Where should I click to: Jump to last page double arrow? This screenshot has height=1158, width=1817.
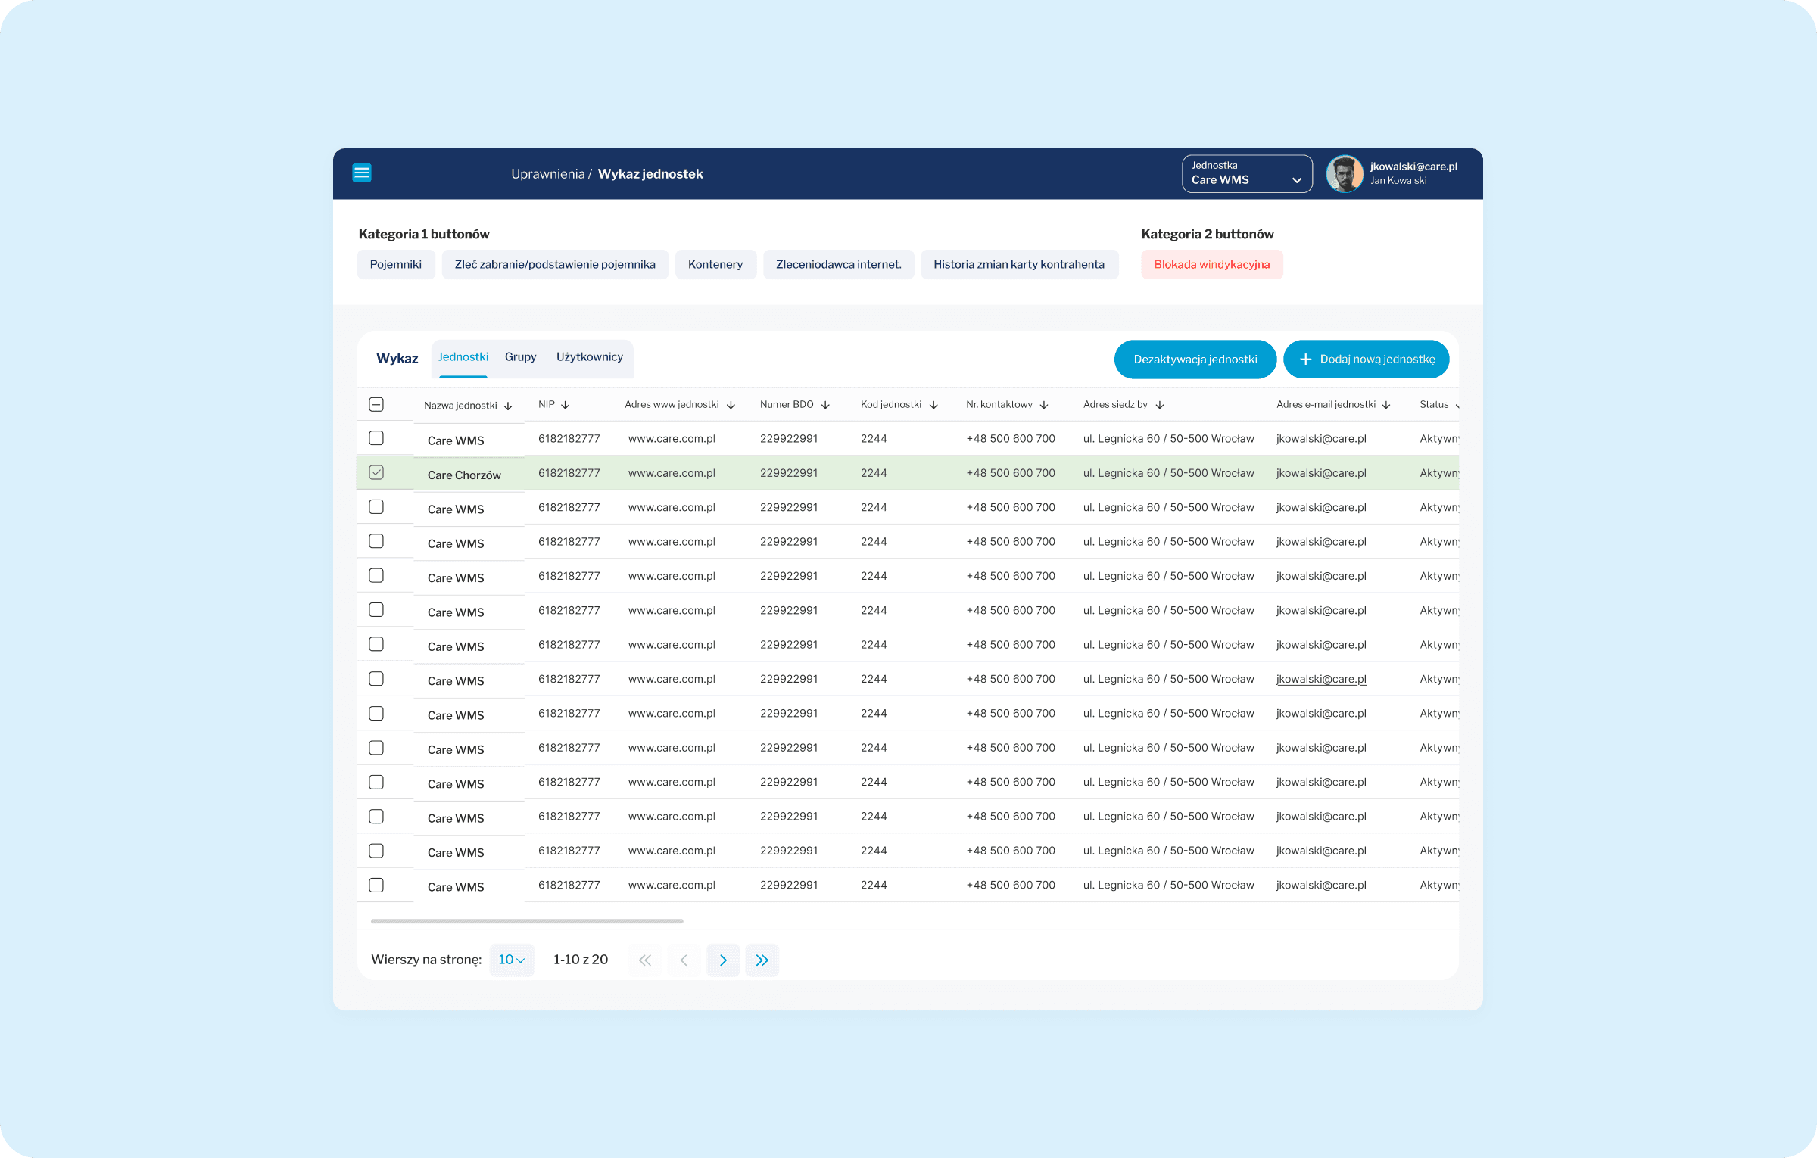click(762, 960)
